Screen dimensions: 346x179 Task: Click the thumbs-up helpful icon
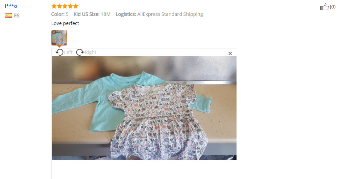tap(324, 7)
